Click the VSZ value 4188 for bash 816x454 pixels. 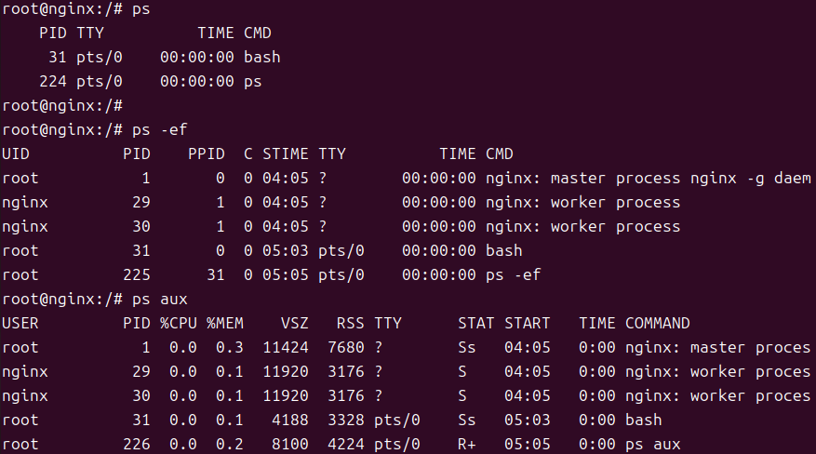coord(290,421)
